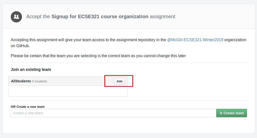Click the empty AllStudents member list area
This screenshot has height=138, width=257.
click(68, 91)
